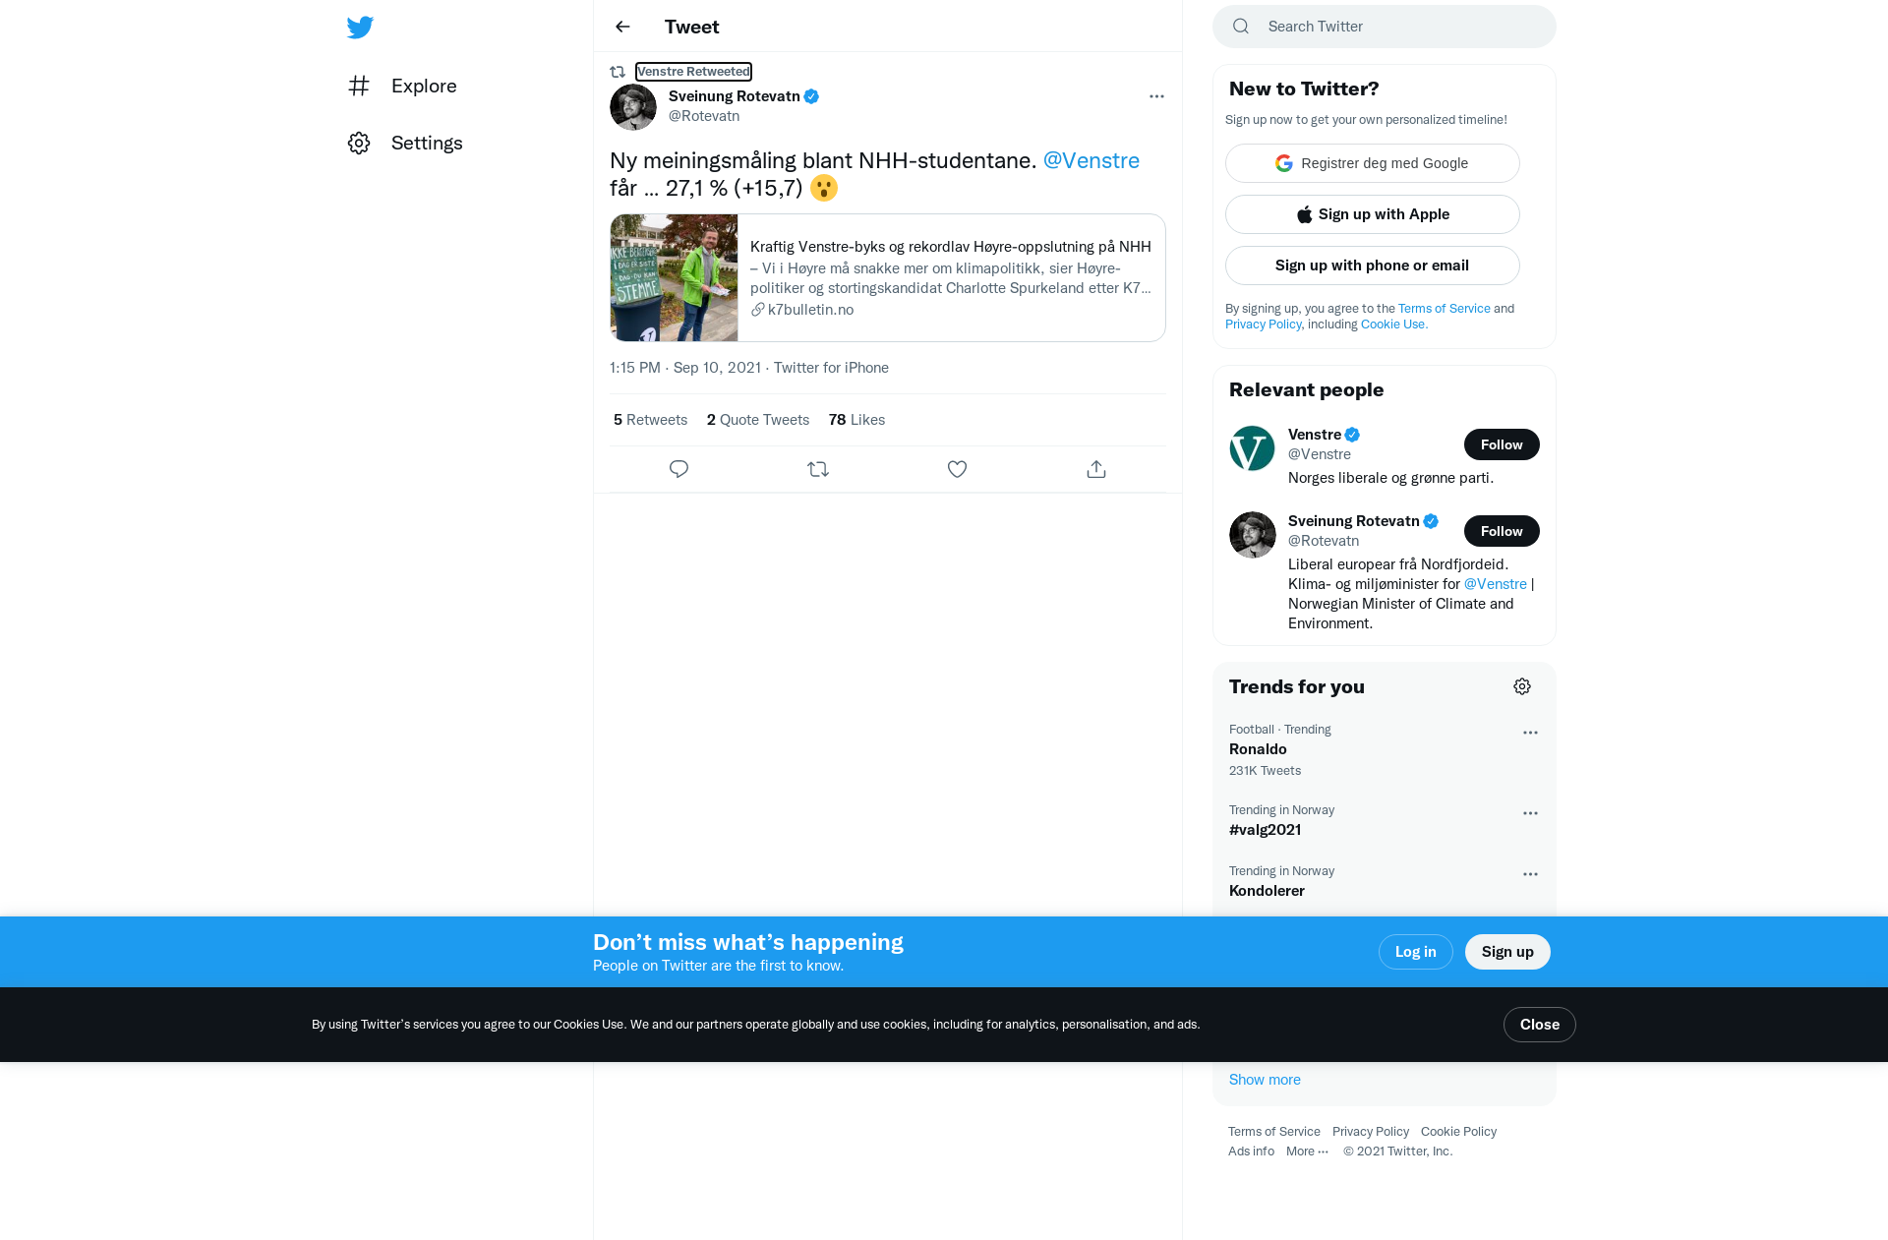Screen dimensions: 1888x1240
Task: Click the Twitter bird logo
Action: [x=360, y=28]
